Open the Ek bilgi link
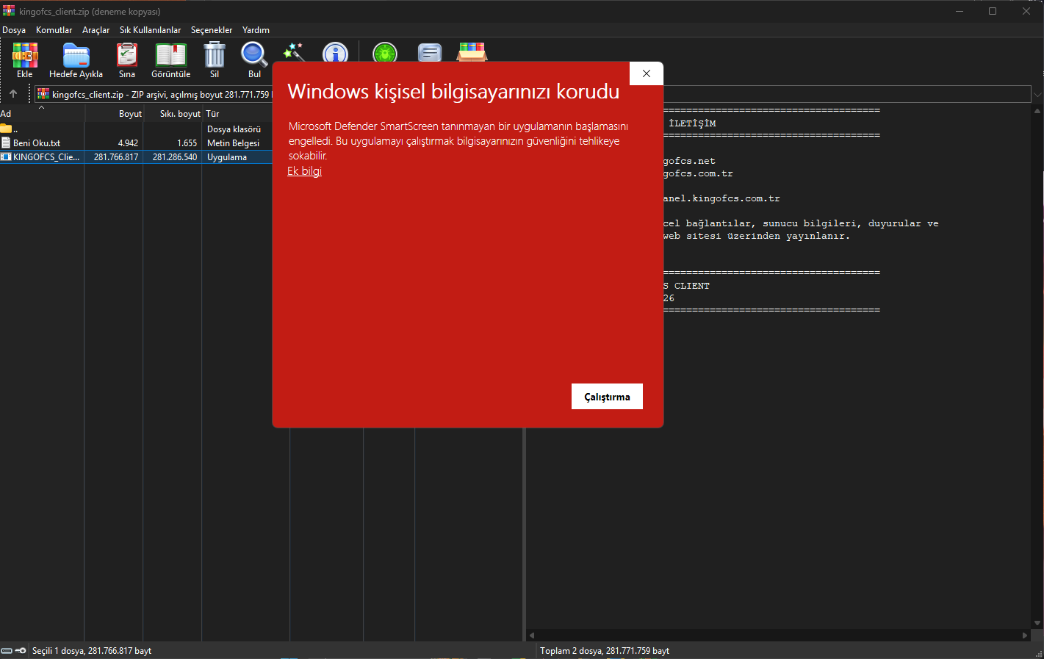1044x659 pixels. coord(304,171)
